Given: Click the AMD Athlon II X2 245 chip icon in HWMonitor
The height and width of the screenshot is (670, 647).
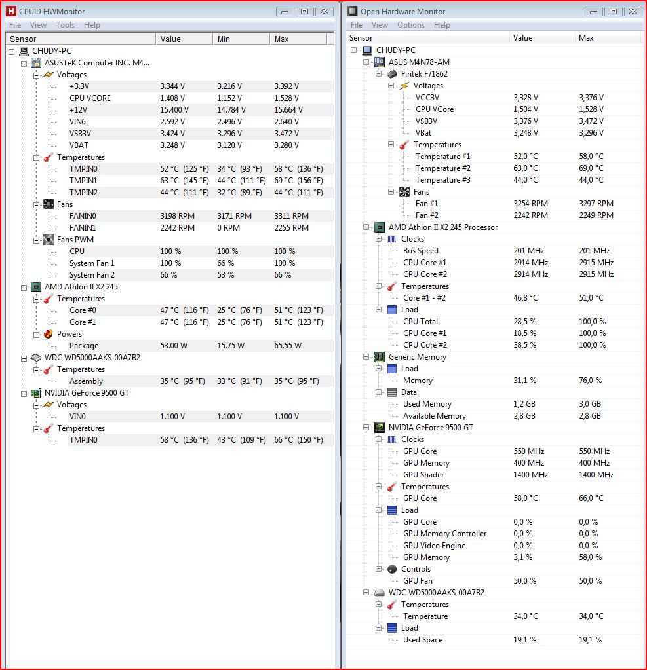Looking at the screenshot, I should 36,287.
